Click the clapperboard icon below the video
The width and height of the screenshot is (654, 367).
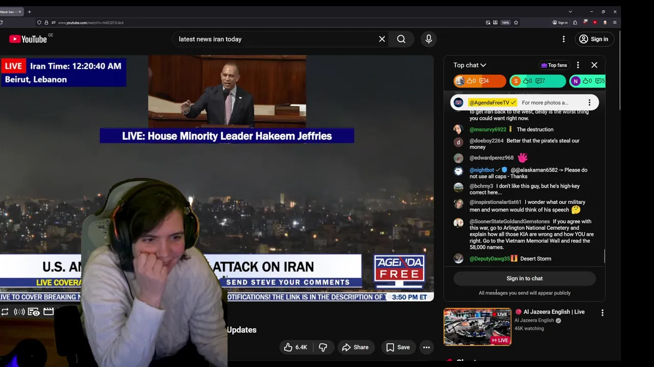tap(49, 311)
